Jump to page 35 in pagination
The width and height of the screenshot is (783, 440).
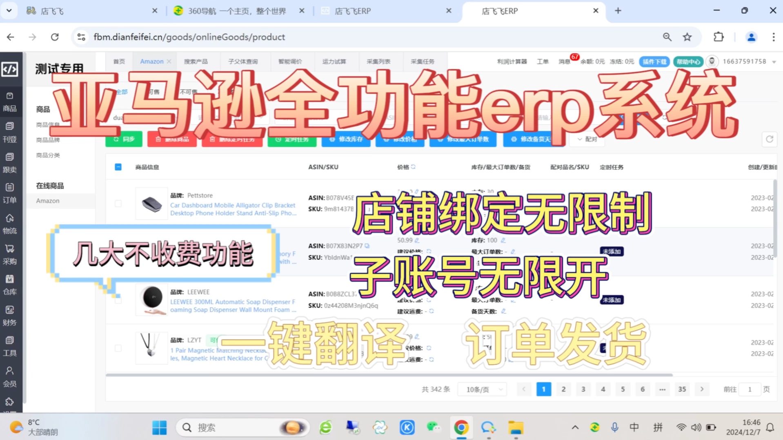(682, 389)
